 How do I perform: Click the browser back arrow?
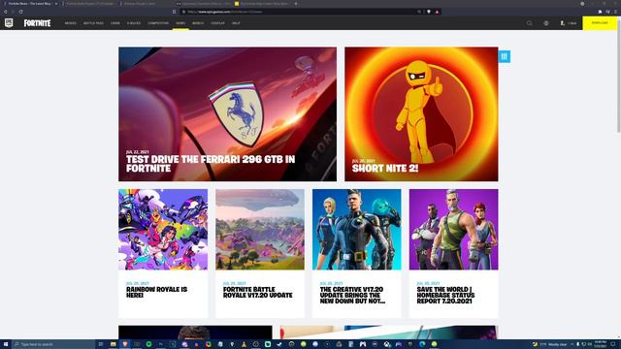point(6,12)
